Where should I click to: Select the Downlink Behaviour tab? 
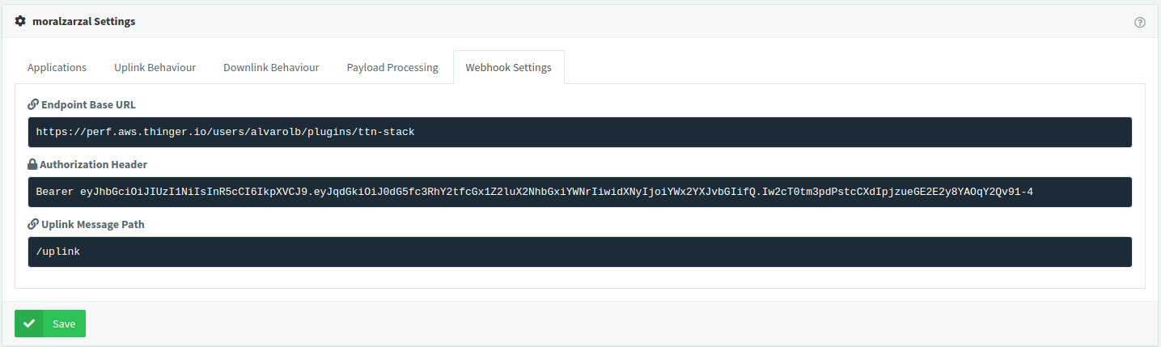[271, 68]
